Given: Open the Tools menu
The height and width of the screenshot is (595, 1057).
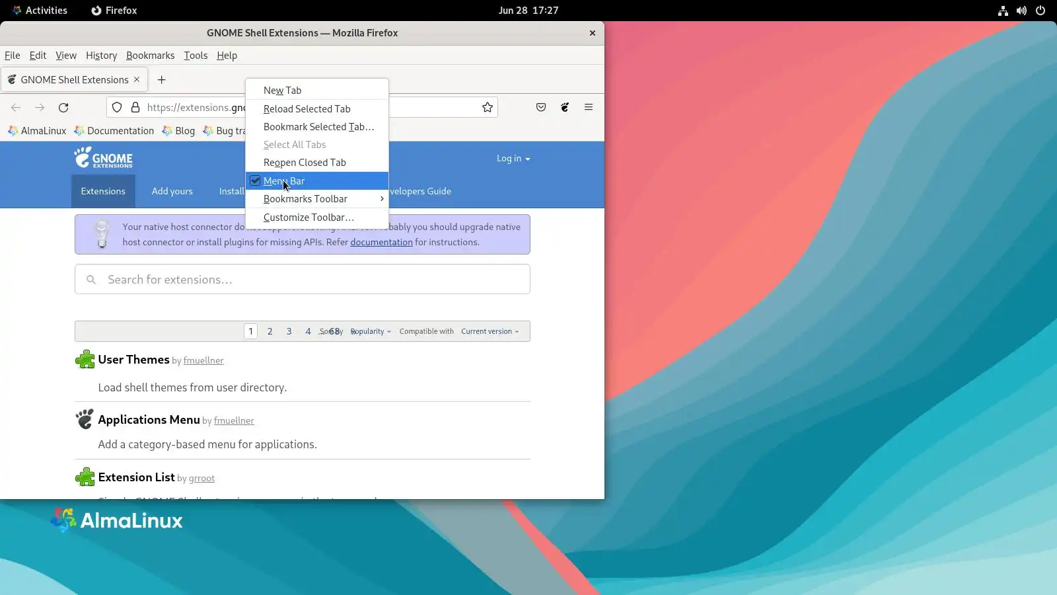Looking at the screenshot, I should pos(196,56).
